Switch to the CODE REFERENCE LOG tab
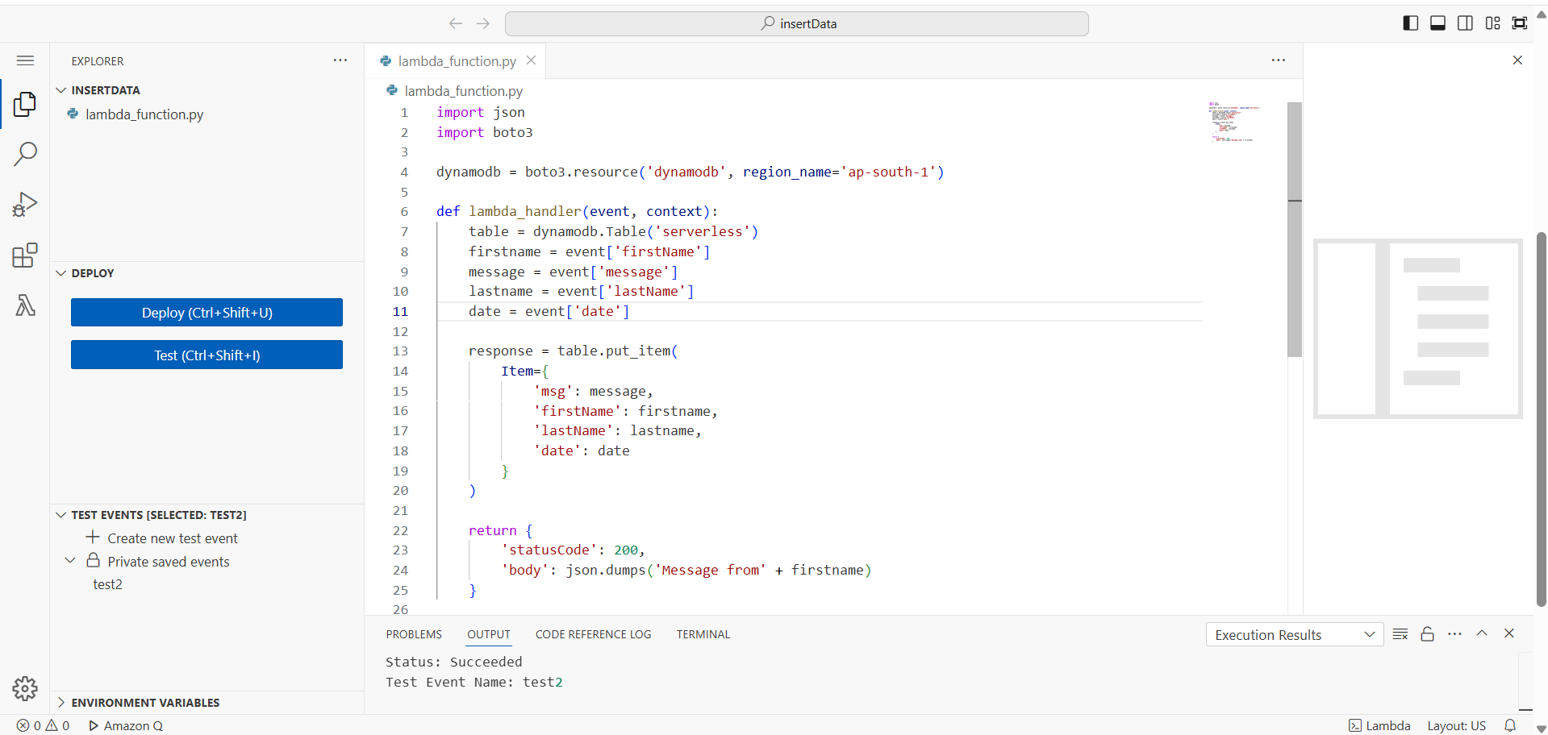The width and height of the screenshot is (1548, 735). click(593, 634)
